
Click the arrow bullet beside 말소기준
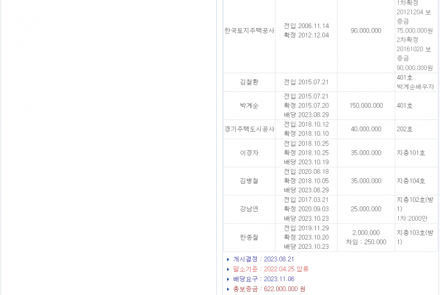tap(228, 269)
